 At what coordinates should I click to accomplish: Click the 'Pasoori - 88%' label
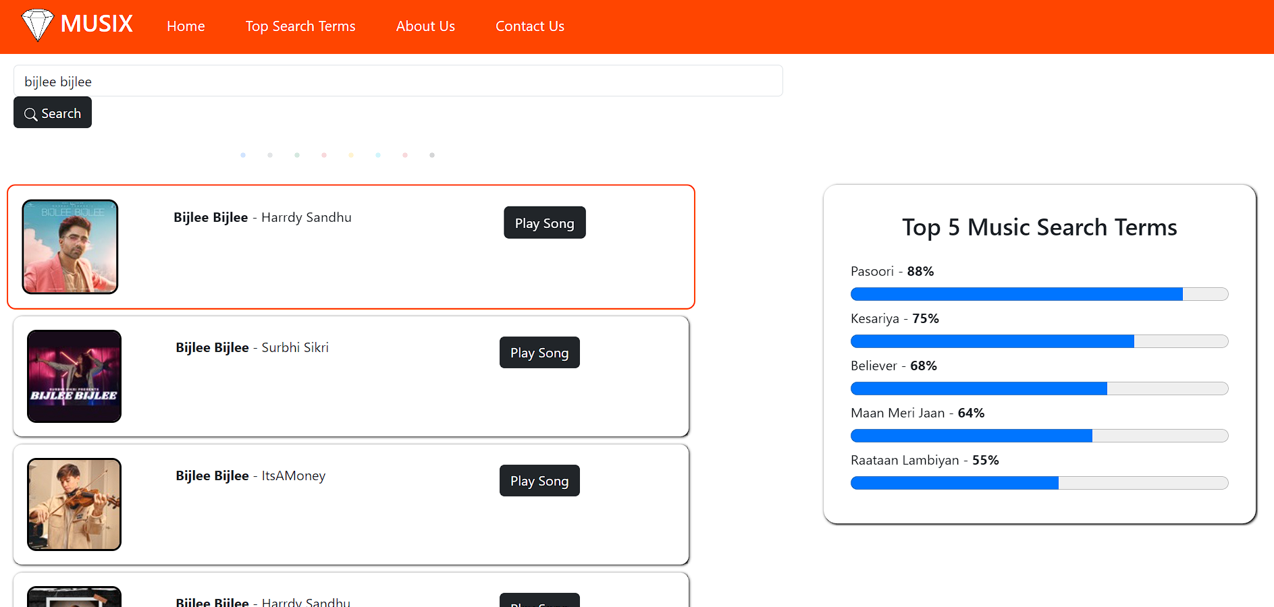893,271
